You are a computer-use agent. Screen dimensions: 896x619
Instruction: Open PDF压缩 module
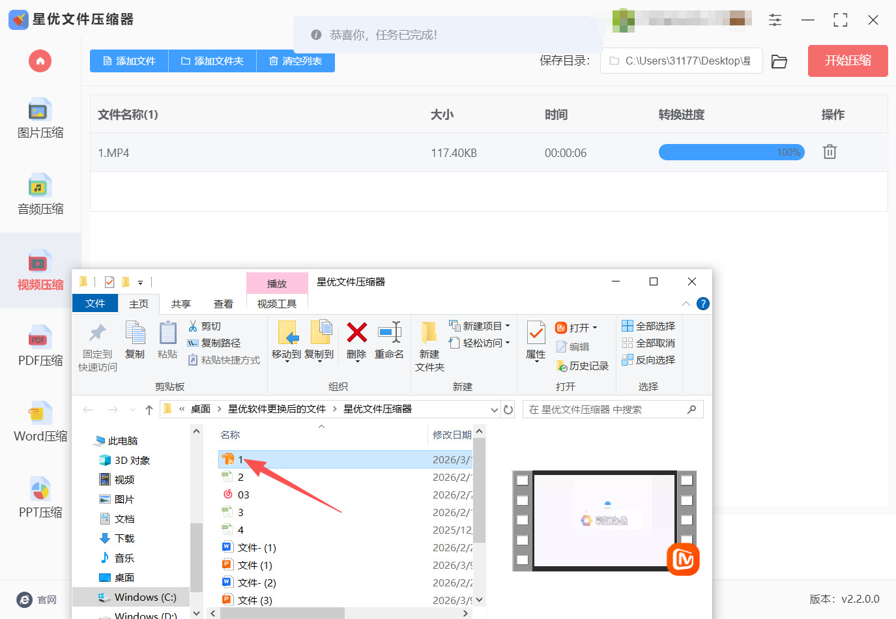coord(40,347)
